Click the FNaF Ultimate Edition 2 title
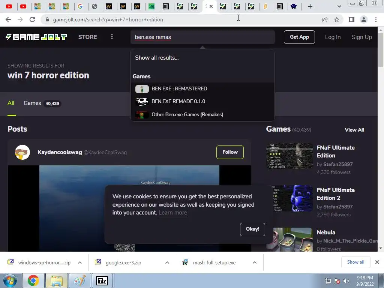Viewport: 384px width, 288px height. 336,194
